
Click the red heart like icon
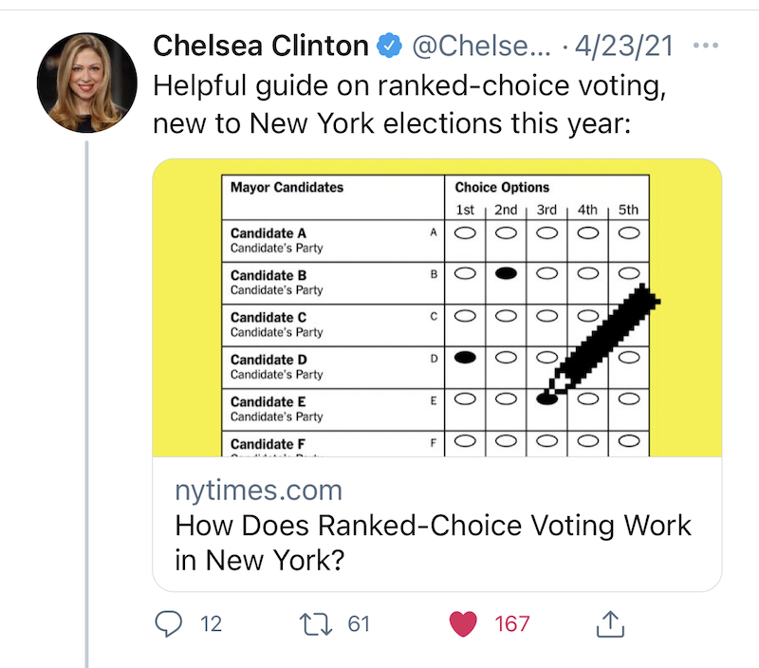(462, 623)
